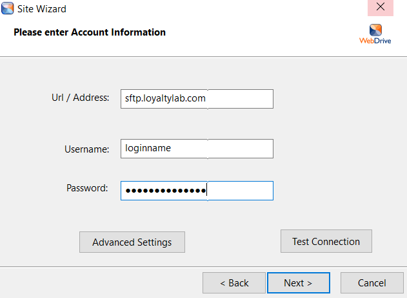The width and height of the screenshot is (407, 298).
Task: Cancel the Site Wizard
Action: 372,282
